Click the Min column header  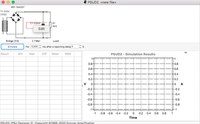pos(20,54)
